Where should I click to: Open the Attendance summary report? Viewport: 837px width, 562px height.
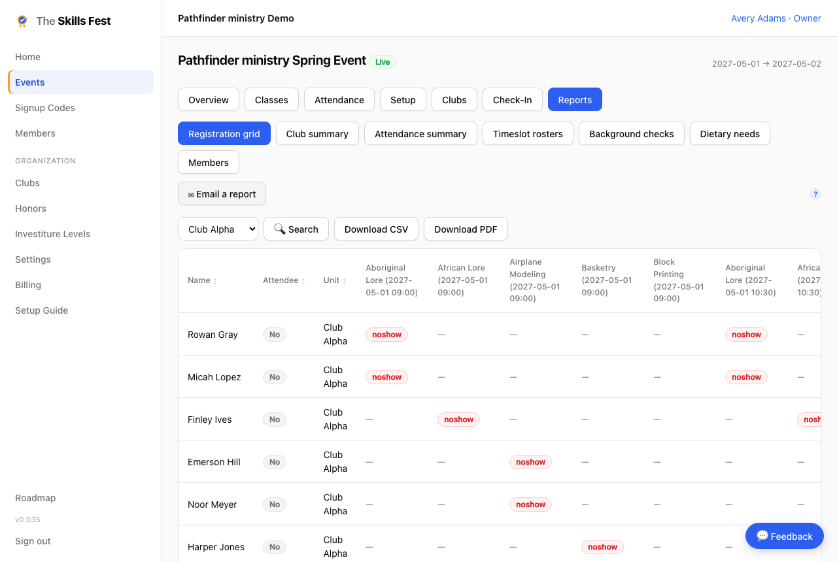pos(420,134)
